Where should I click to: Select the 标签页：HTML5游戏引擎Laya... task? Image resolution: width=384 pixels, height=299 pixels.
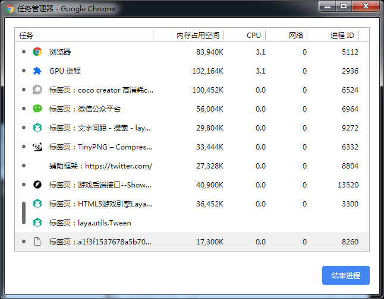(192, 203)
